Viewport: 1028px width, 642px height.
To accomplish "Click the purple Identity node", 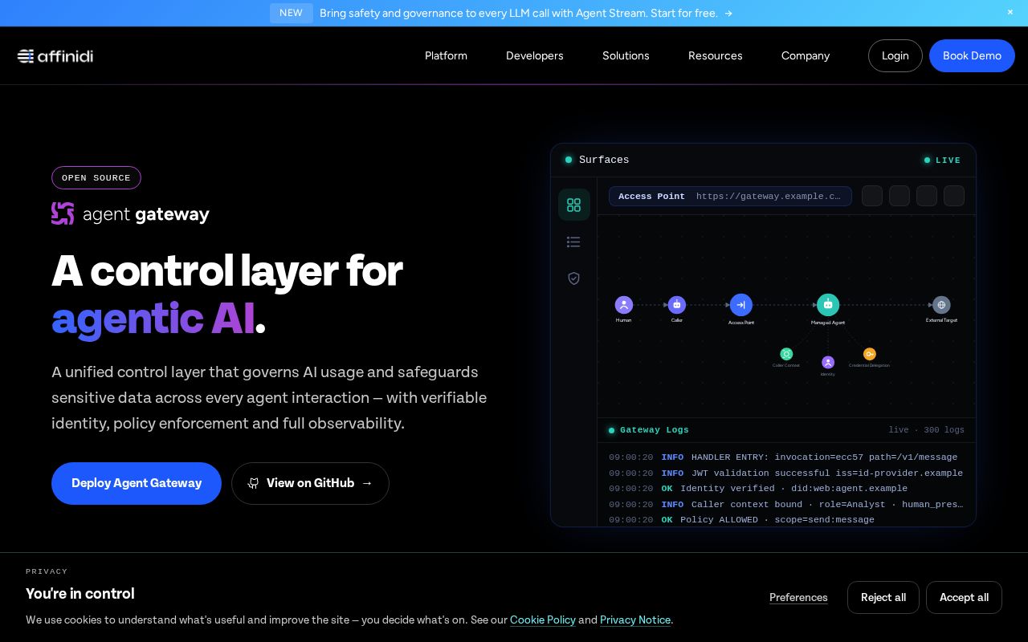I will pos(828,362).
